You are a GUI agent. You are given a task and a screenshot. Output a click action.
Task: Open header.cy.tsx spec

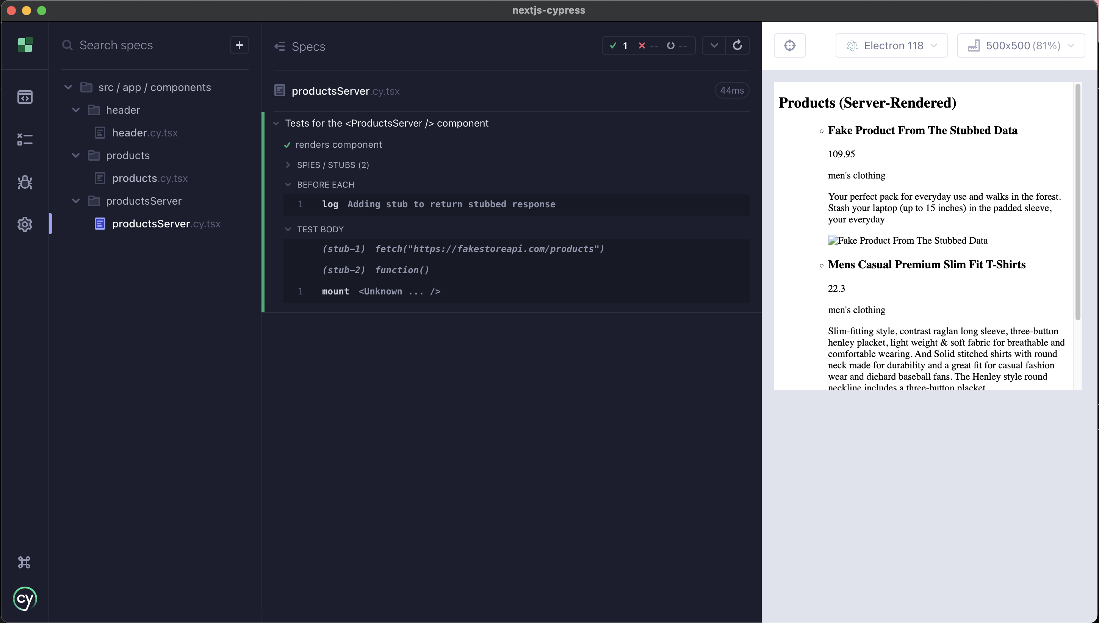145,133
